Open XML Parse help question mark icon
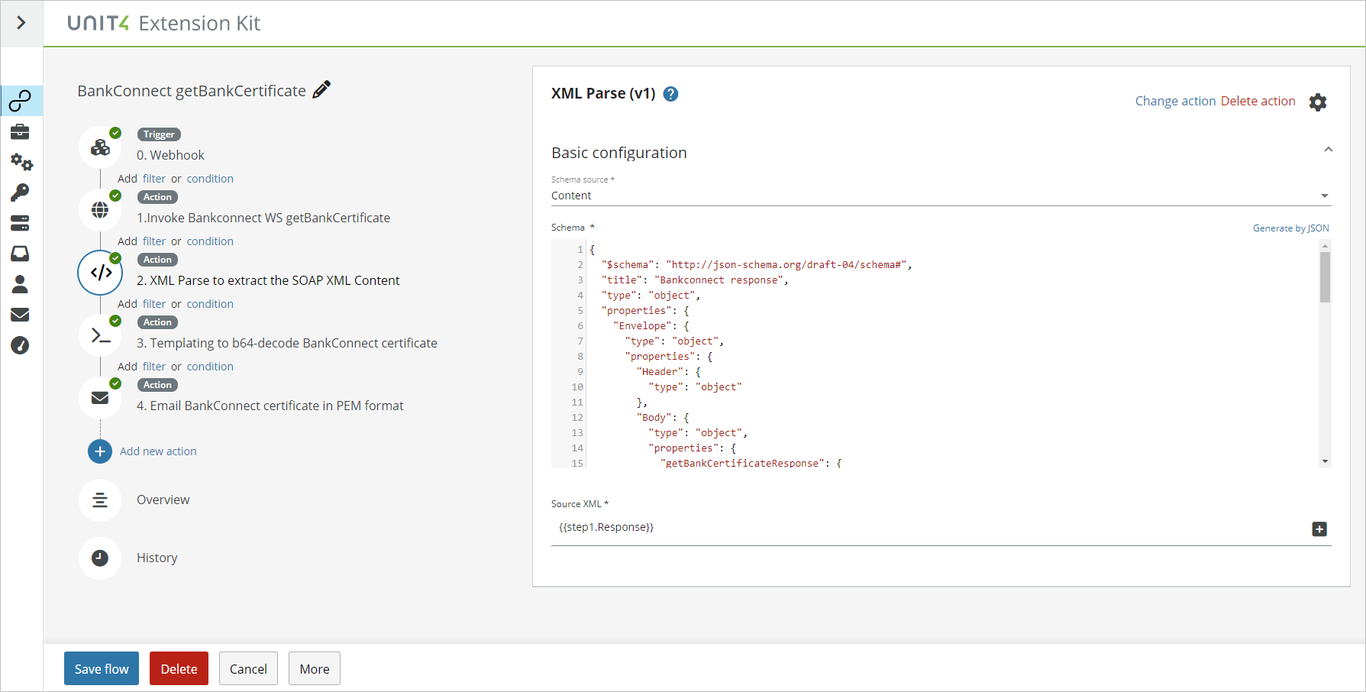The width and height of the screenshot is (1366, 692). click(x=670, y=94)
